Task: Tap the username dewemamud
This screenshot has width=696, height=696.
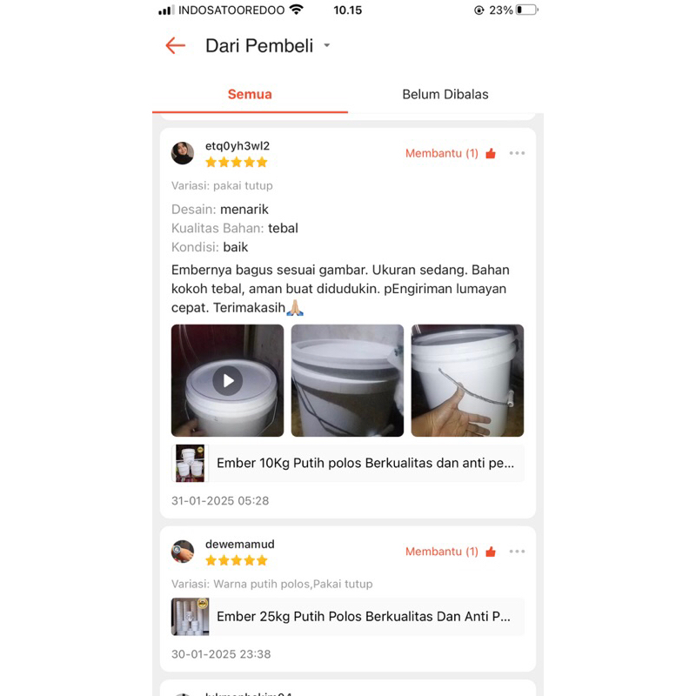Action: point(240,544)
